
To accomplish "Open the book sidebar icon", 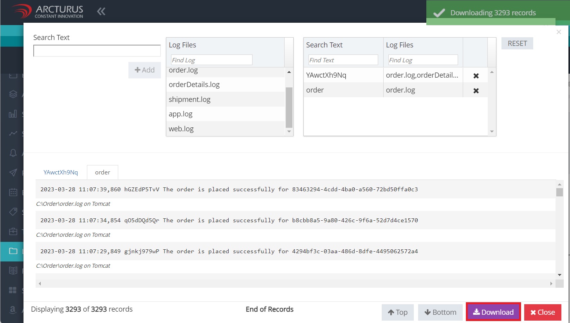I will pos(13,270).
